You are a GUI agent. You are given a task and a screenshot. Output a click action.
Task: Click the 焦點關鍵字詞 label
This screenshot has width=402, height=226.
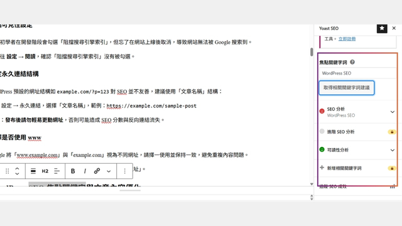333,62
